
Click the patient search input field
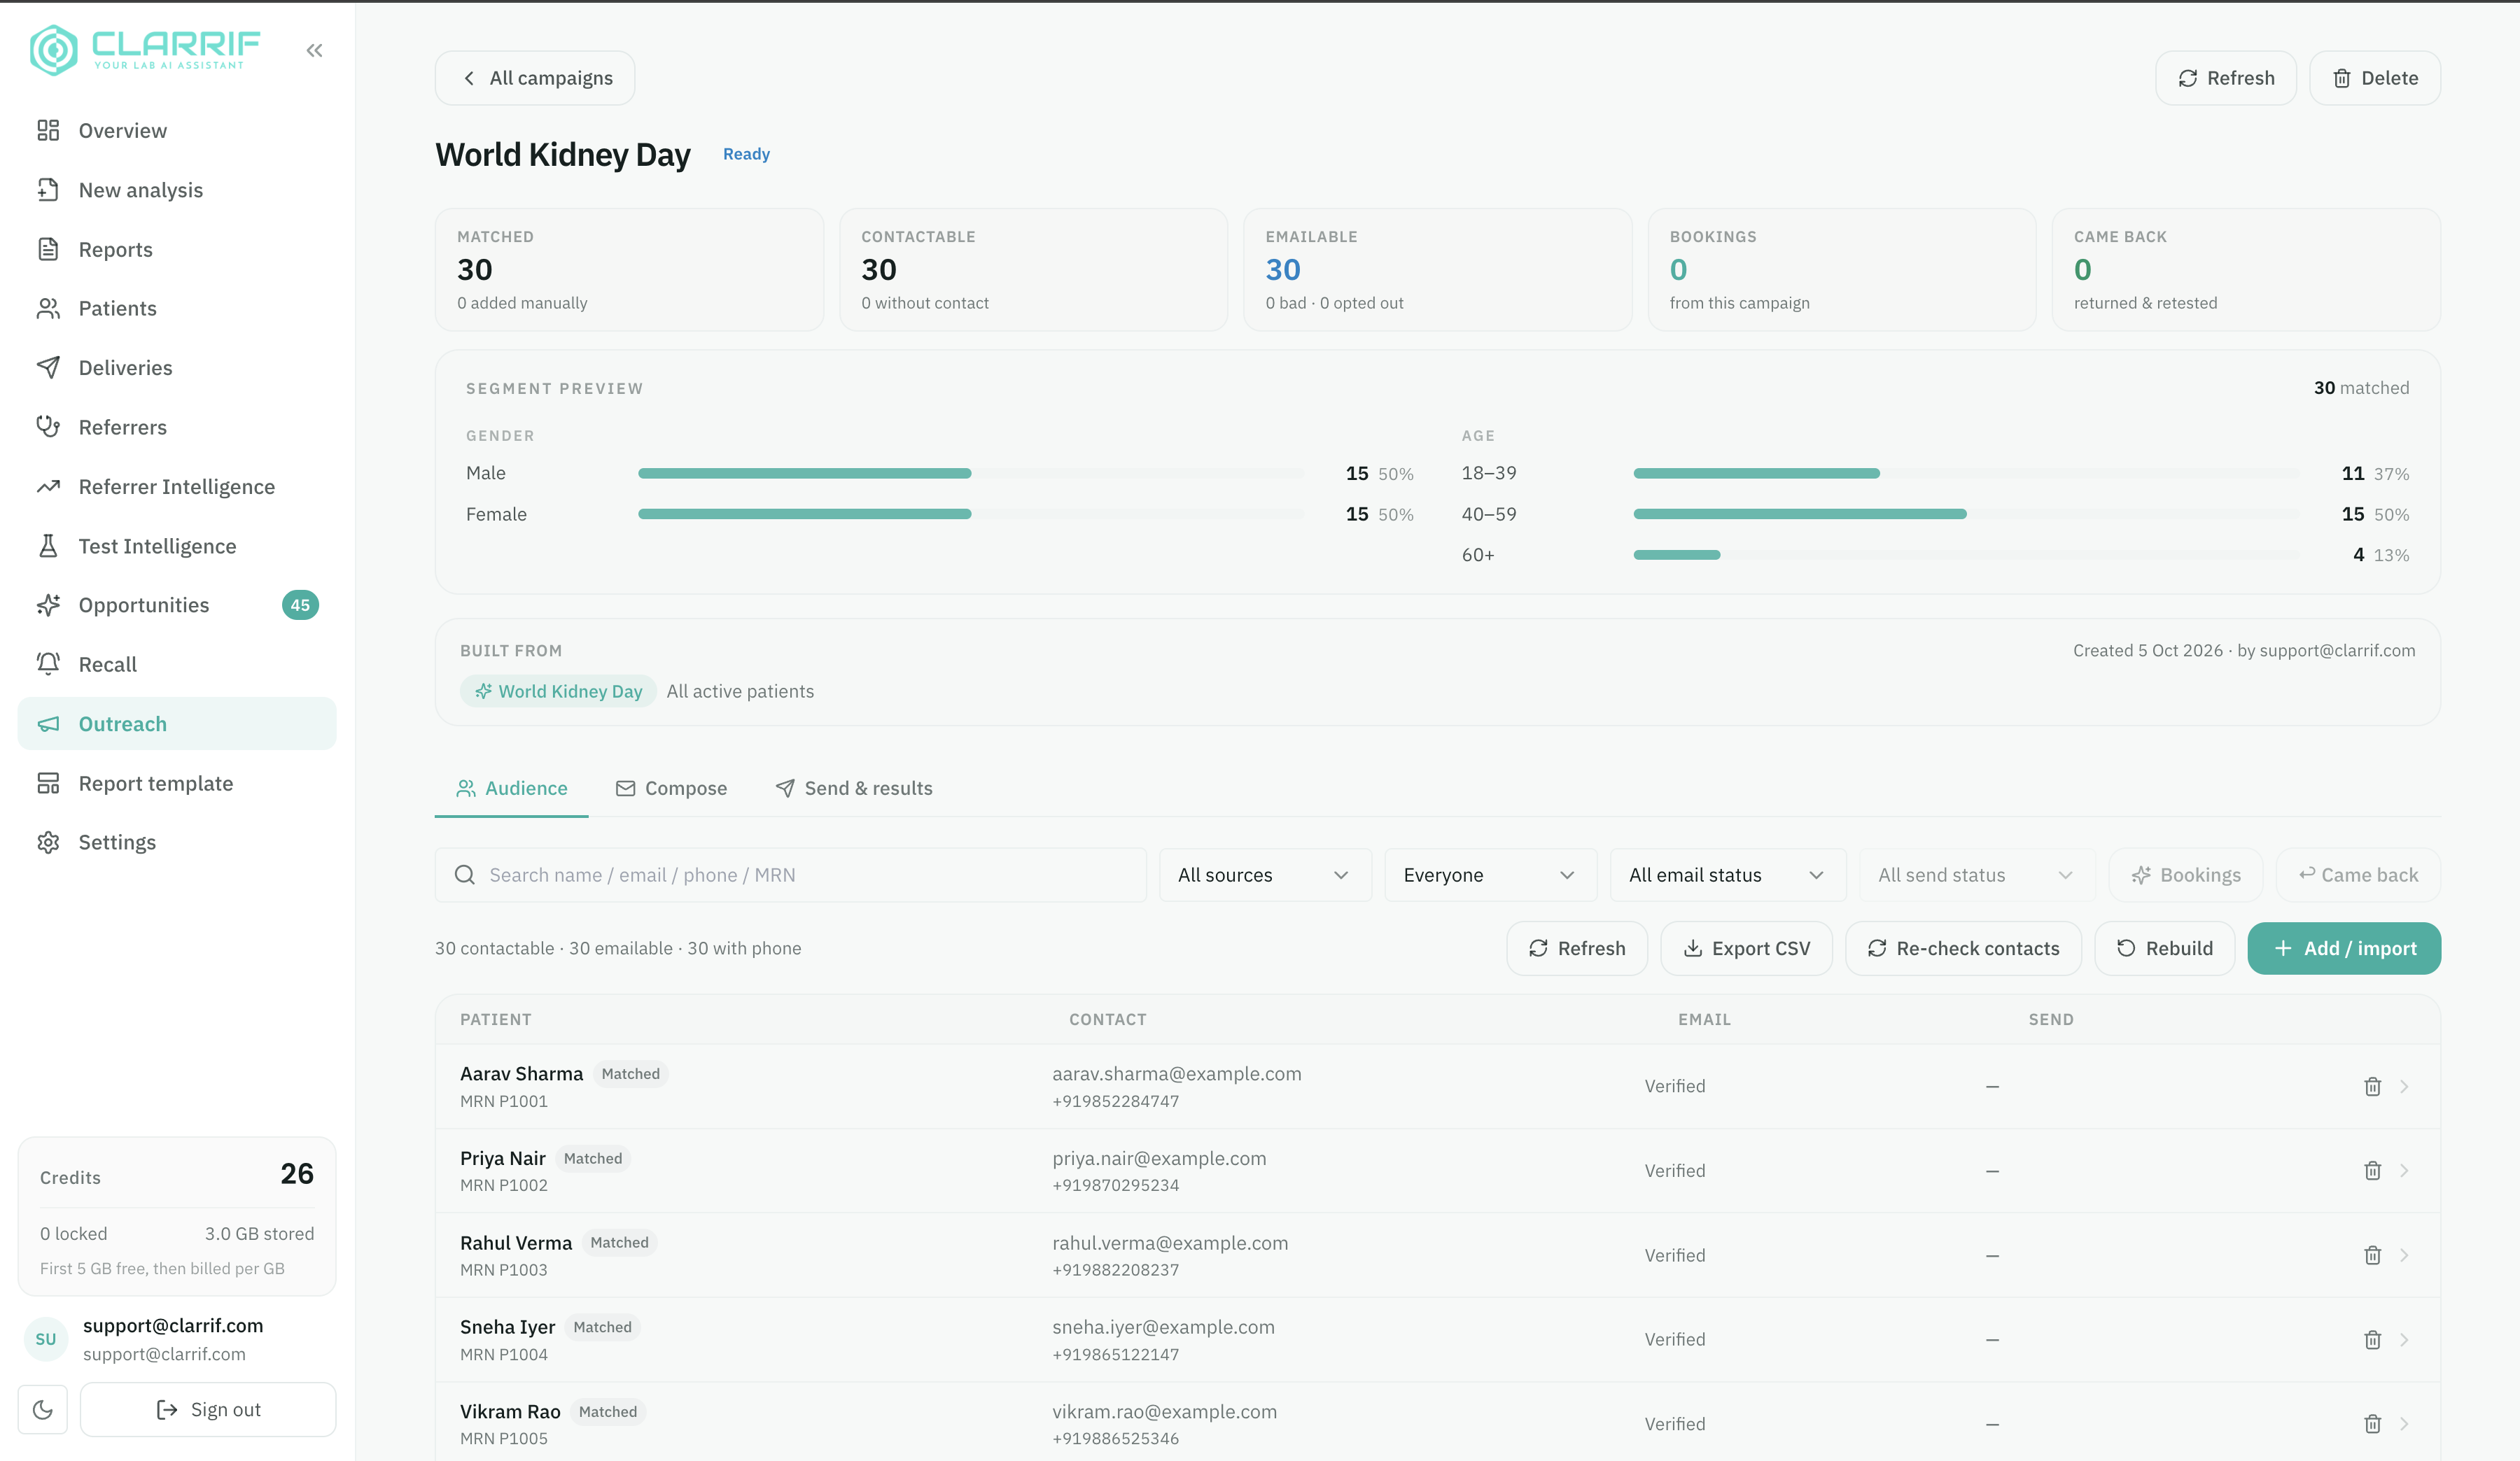(790, 875)
